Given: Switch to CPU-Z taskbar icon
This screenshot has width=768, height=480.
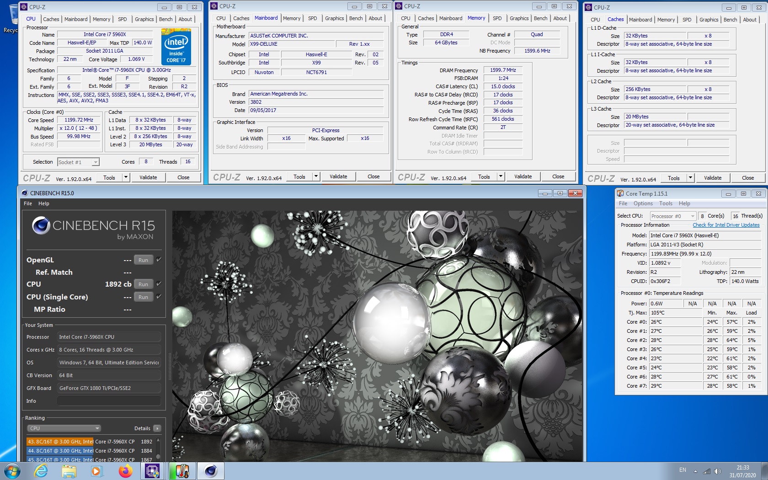Looking at the screenshot, I should tap(152, 471).
